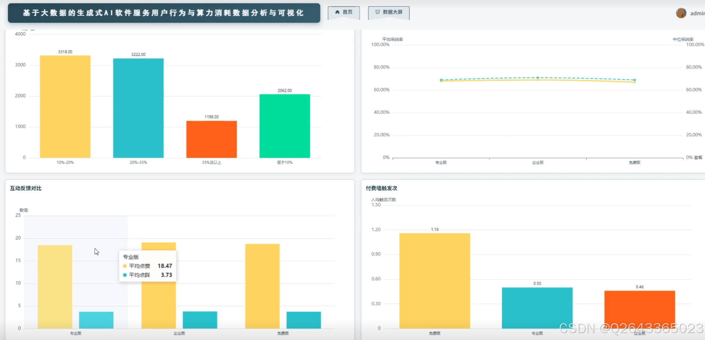
Task: Click the 1.16 value label
Action: (435, 230)
